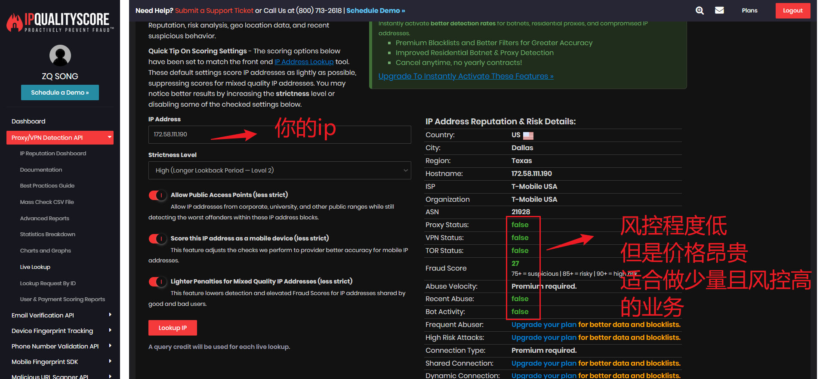The width and height of the screenshot is (826, 379).
Task: Click the Recent Abuse false value
Action: [520, 299]
